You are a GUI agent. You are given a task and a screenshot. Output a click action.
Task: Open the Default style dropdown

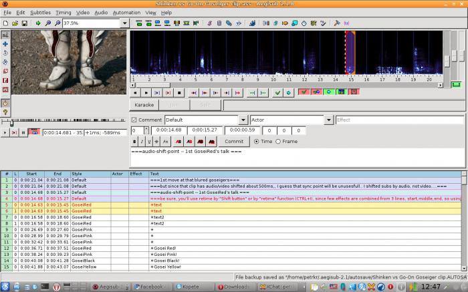(243, 120)
